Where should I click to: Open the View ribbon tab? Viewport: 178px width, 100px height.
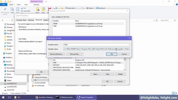coord(26,4)
